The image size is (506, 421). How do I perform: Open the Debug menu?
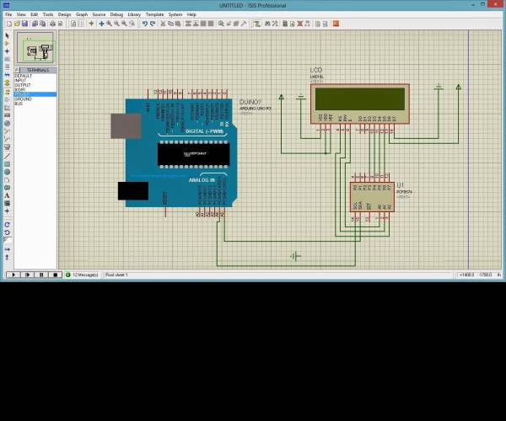[116, 14]
